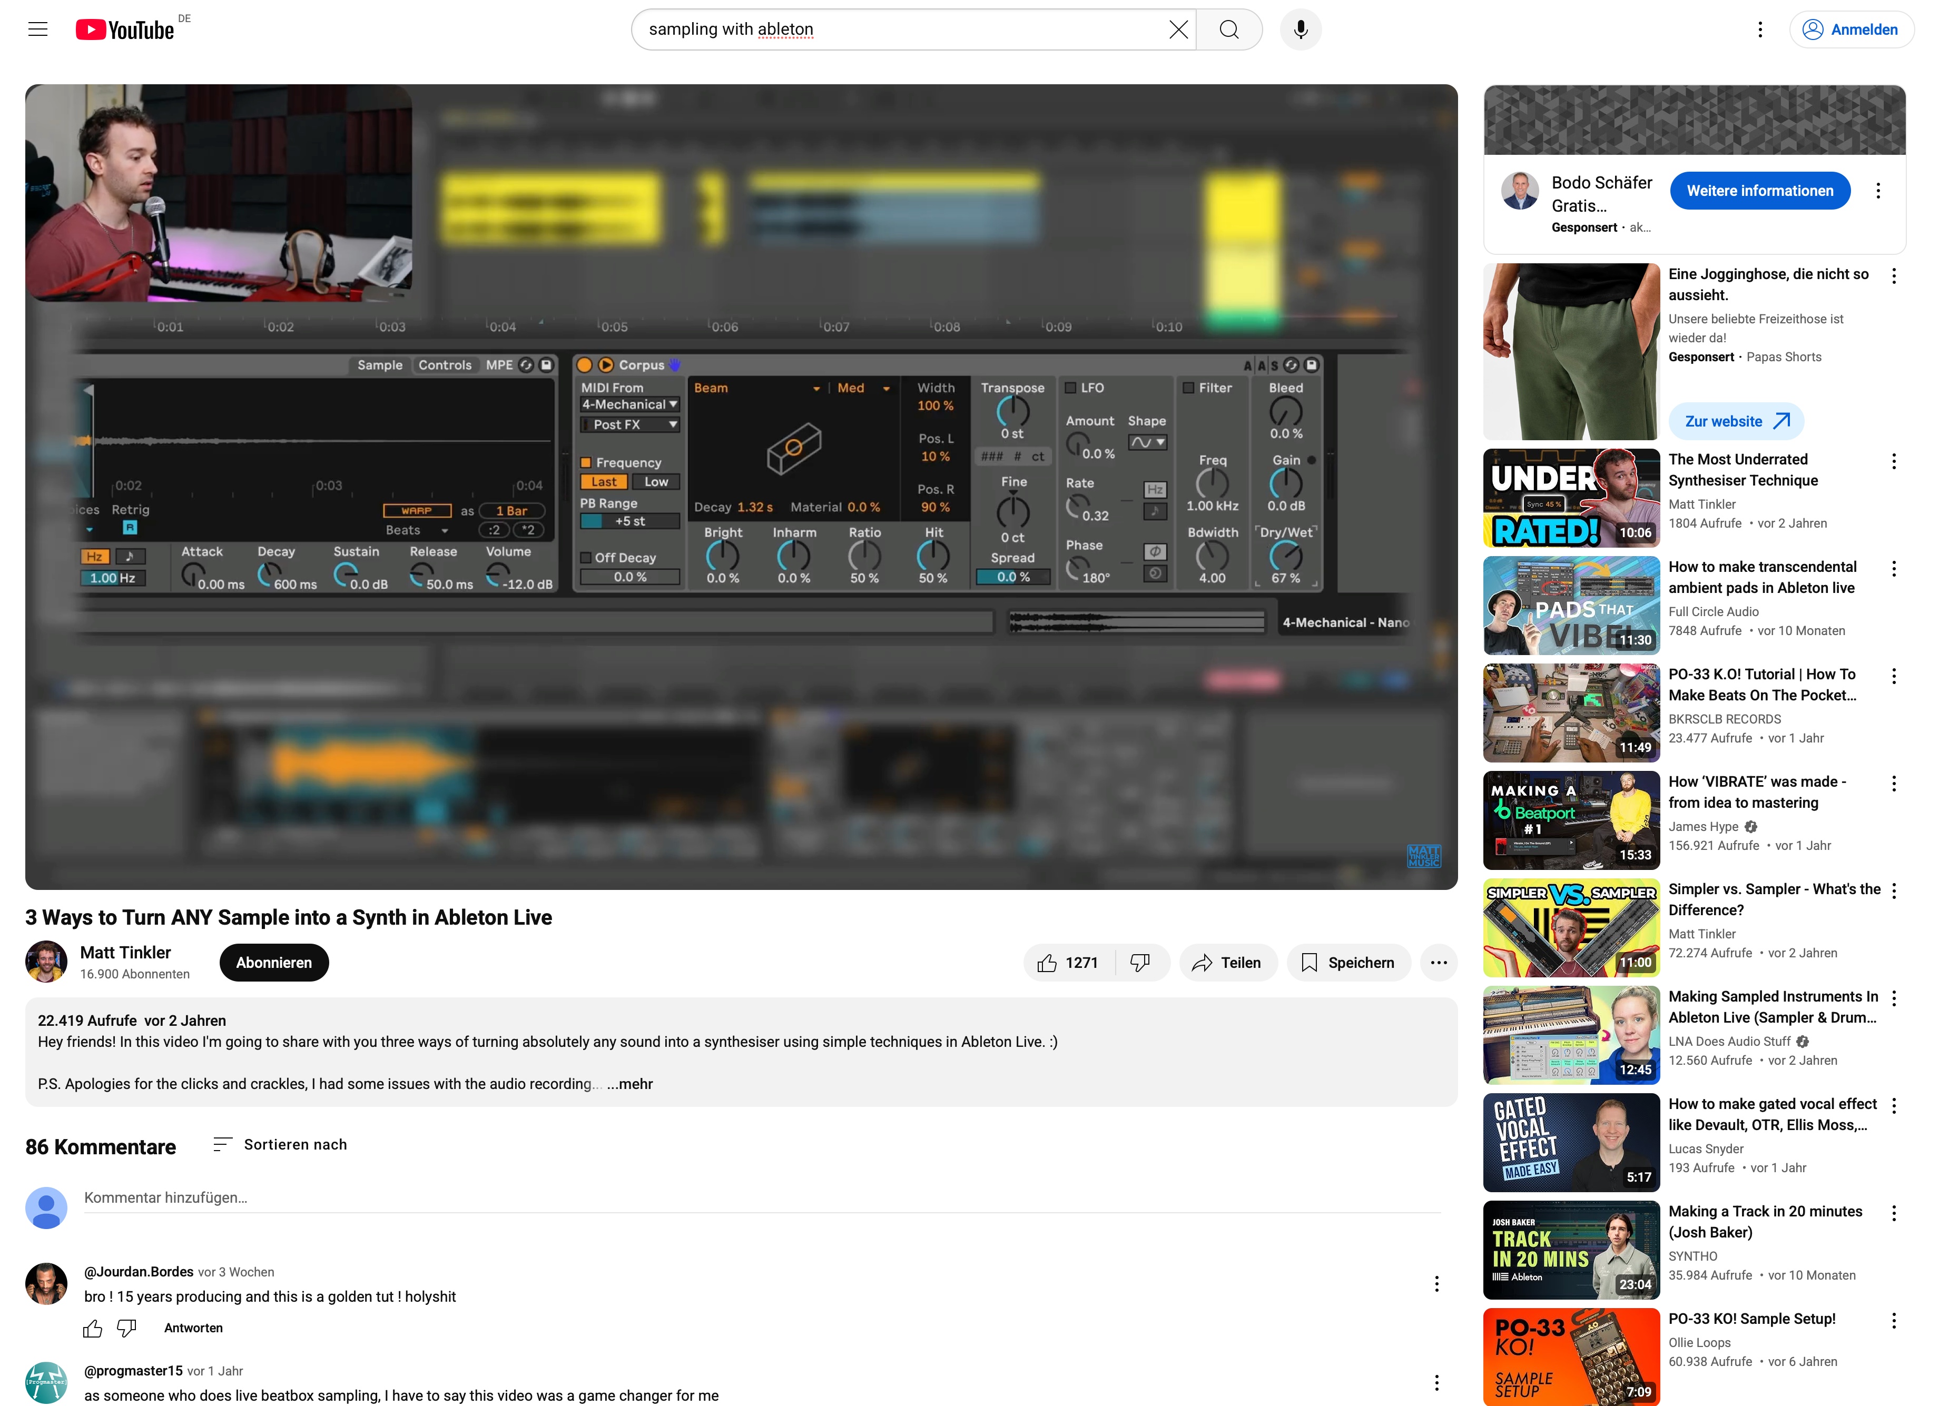Save video with Speichern button
This screenshot has height=1406, width=1949.
pyautogui.click(x=1347, y=963)
